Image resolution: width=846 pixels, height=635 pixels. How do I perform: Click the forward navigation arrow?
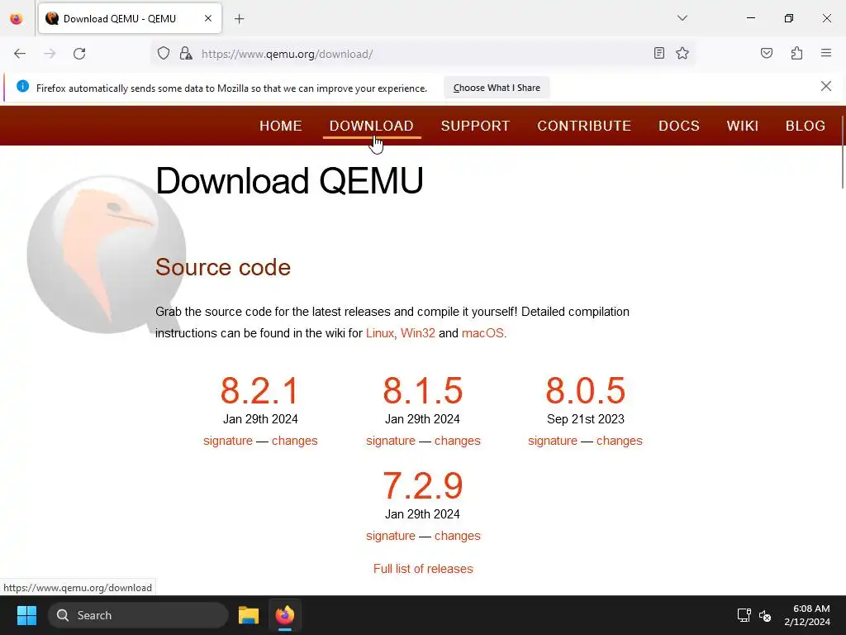coord(50,54)
